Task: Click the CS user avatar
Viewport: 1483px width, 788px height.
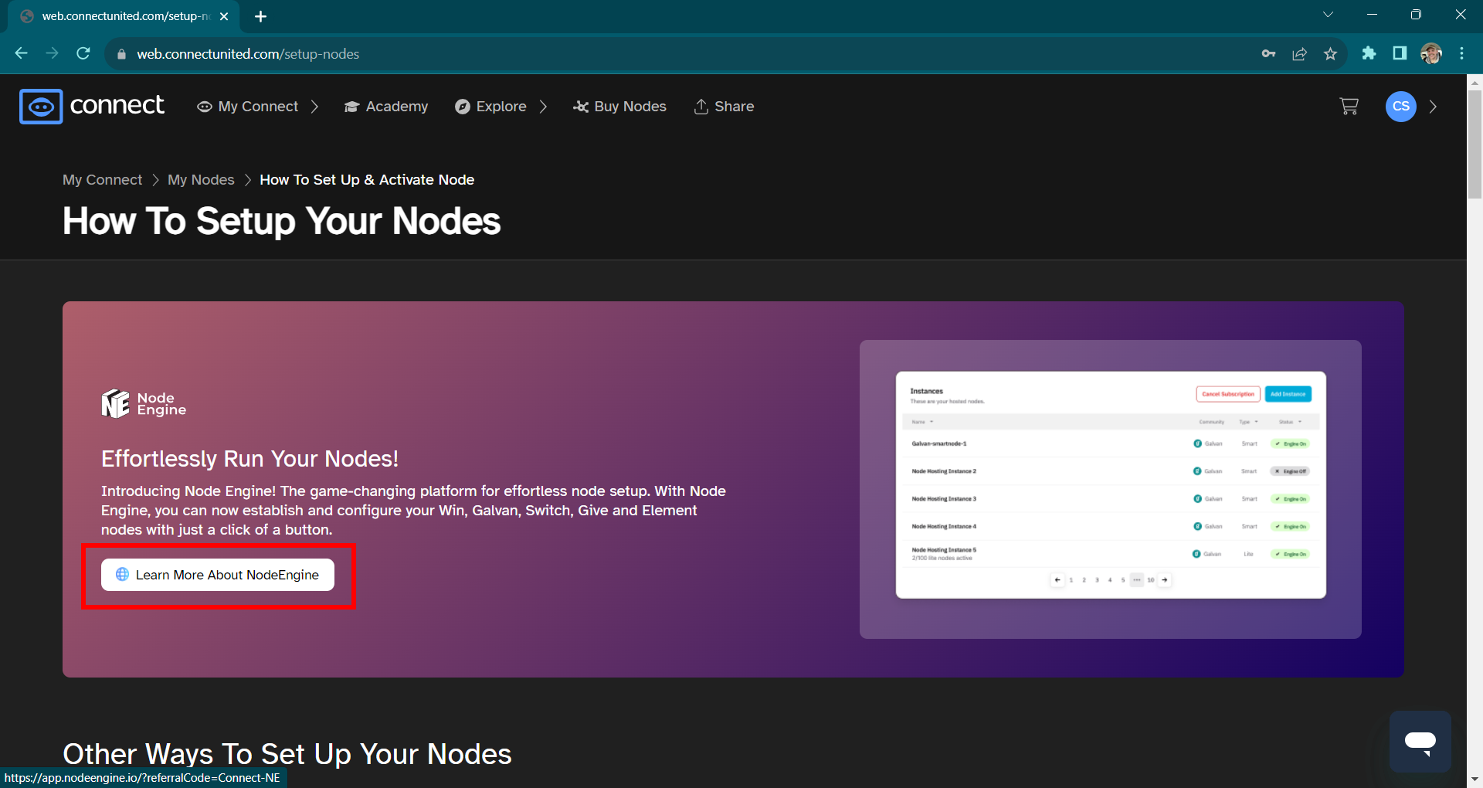Action: click(1400, 107)
